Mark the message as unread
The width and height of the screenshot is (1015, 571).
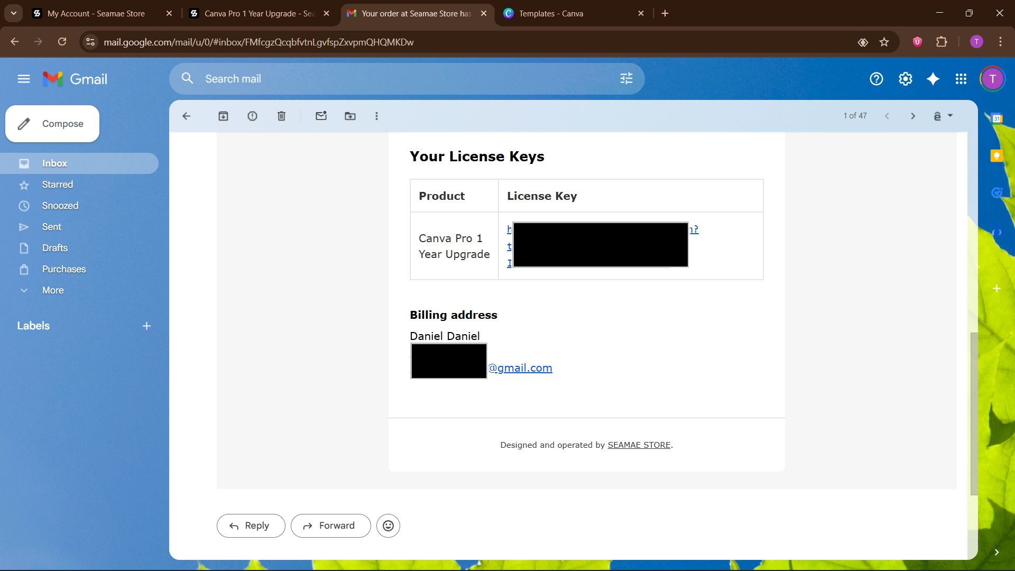(x=321, y=116)
